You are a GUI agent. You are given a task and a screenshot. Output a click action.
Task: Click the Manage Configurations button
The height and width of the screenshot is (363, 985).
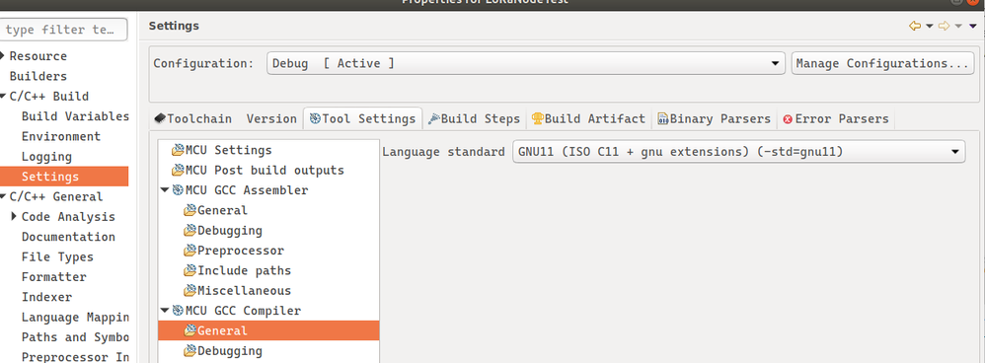[x=882, y=63]
